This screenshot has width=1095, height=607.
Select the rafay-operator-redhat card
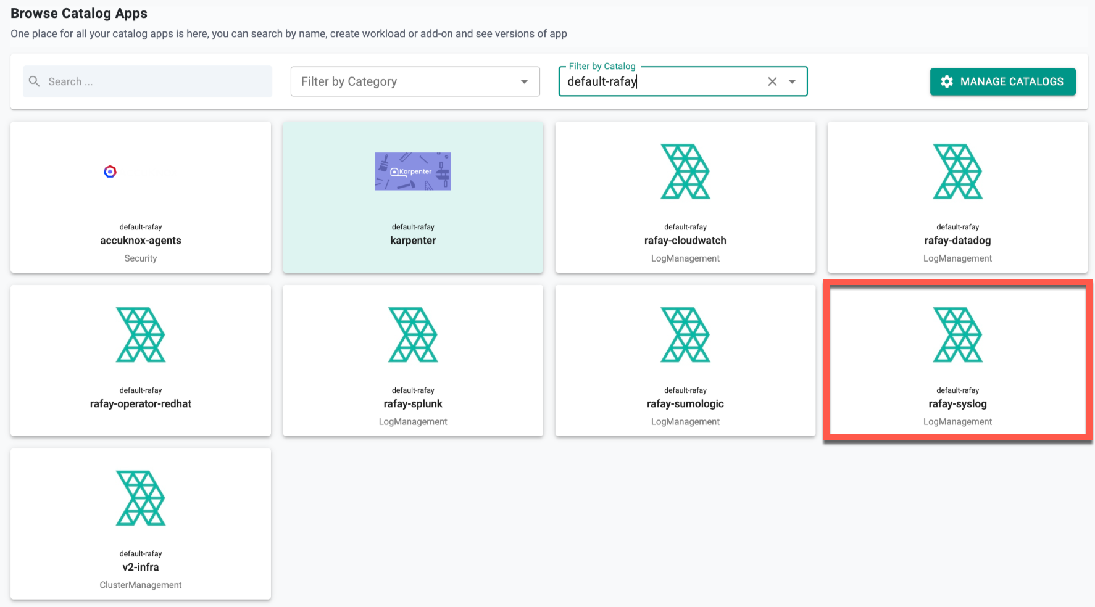[141, 361]
